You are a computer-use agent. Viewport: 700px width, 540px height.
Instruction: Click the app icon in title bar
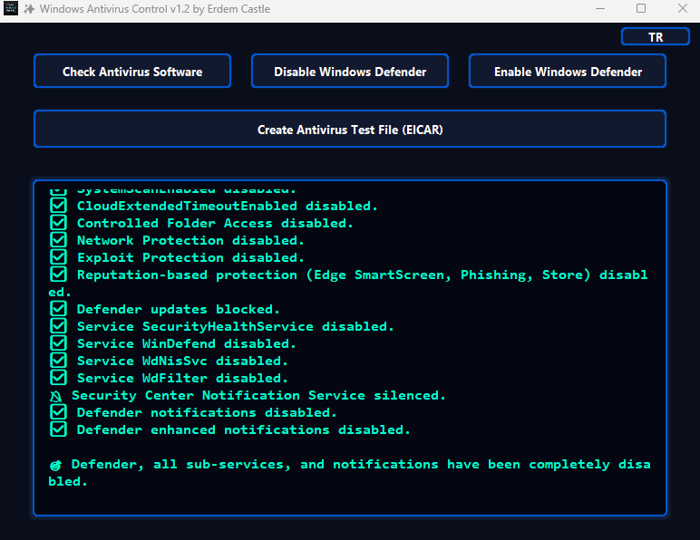click(11, 8)
